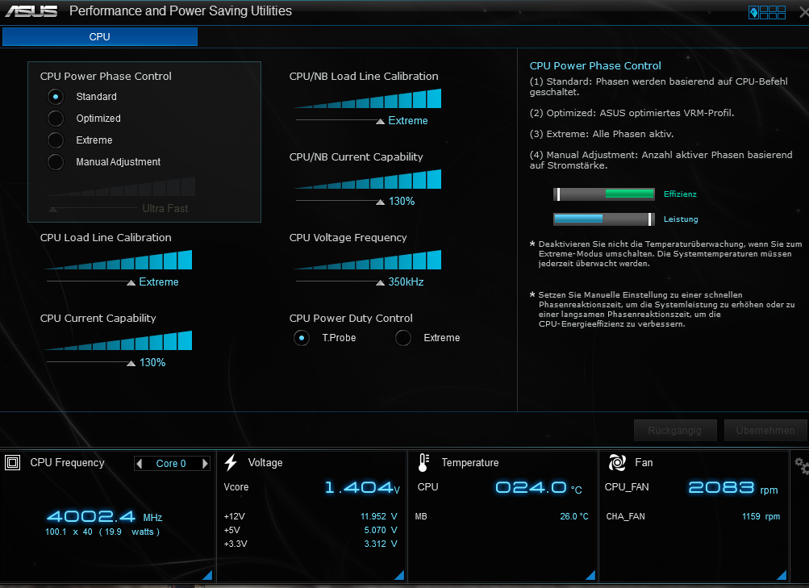Select Standard CPU power phase option

tap(56, 97)
